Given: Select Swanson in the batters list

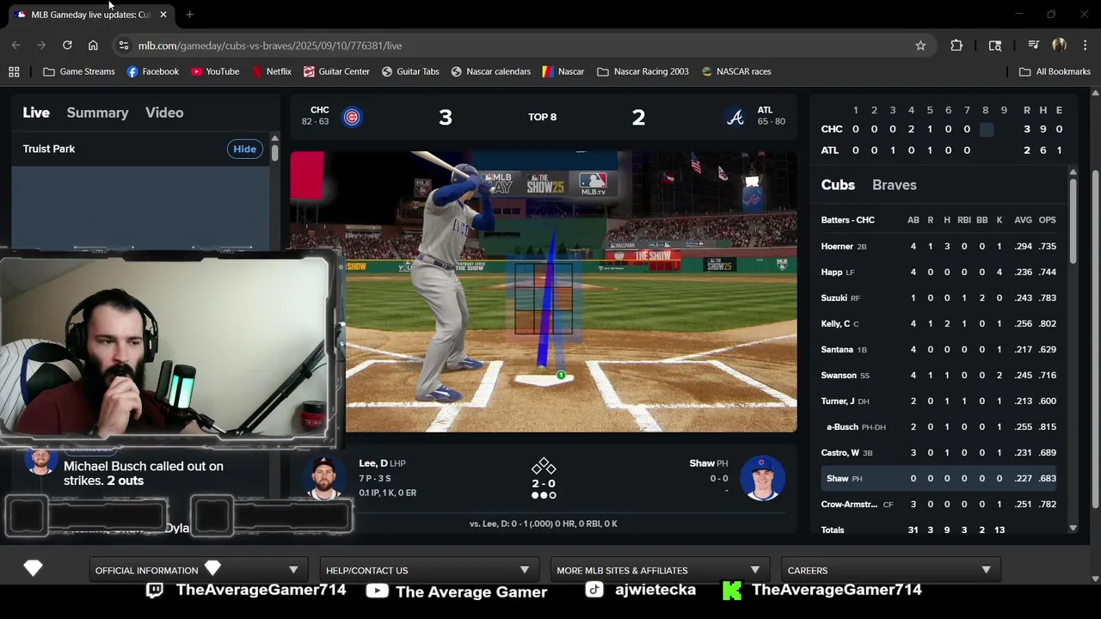Looking at the screenshot, I should coord(938,375).
